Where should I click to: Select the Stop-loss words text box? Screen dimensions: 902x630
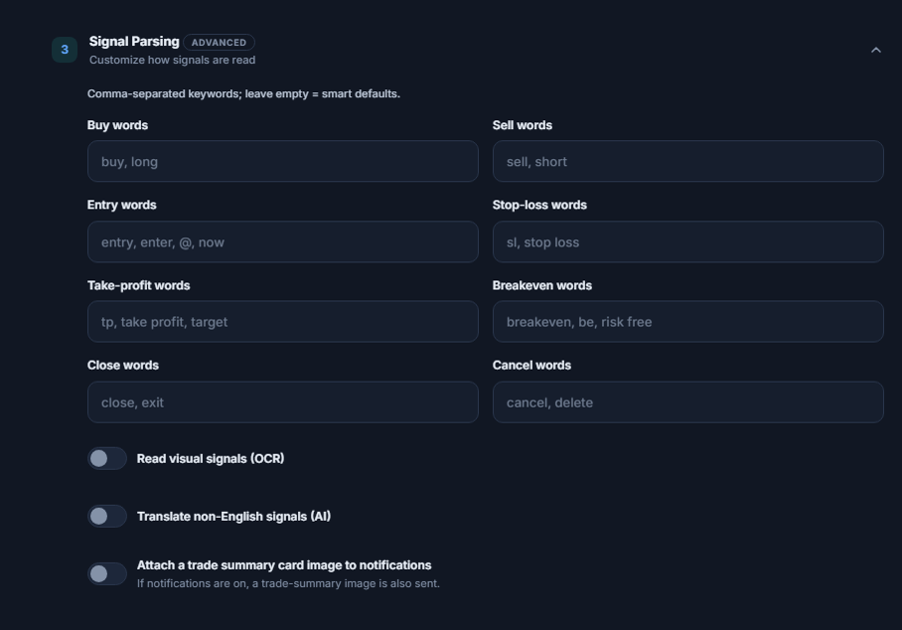point(688,242)
